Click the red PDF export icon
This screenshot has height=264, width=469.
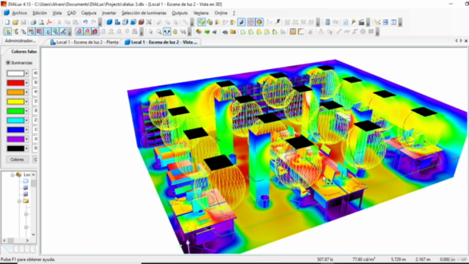tap(49, 22)
